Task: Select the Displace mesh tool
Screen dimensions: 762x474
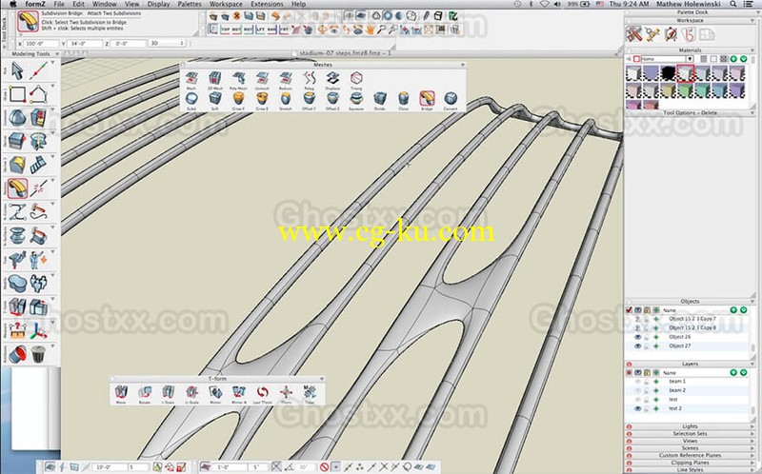Action: tap(332, 78)
